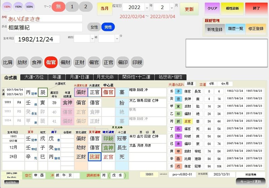Image resolution: width=269 pixels, height=188 pixels.
Task: Switch to the 処世術・個性 tab
Action: click(170, 77)
